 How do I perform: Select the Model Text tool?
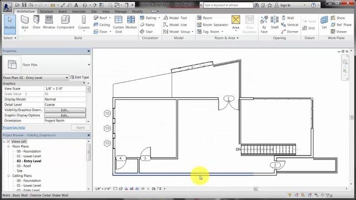(x=175, y=18)
